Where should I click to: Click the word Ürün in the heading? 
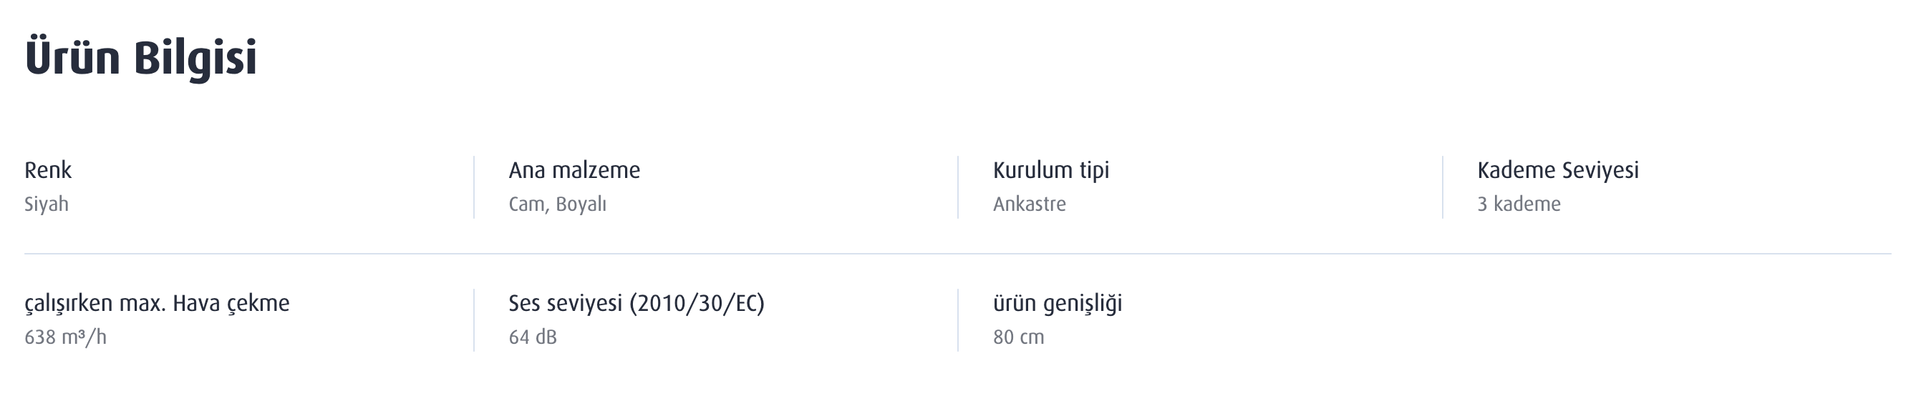click(72, 56)
